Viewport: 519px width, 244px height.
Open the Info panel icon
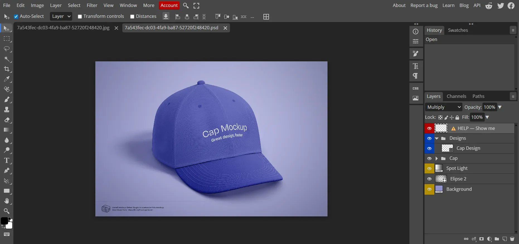(416, 32)
